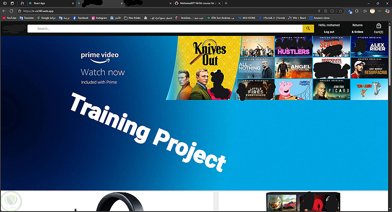Open the shopping Cart(2) bag icon
Viewport: 392px width, 212px height.
tap(379, 26)
